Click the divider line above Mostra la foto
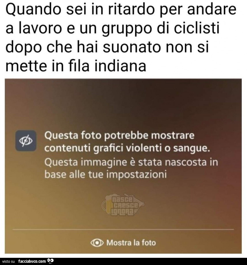Viewport: 247px width, 265px height. tap(123, 230)
